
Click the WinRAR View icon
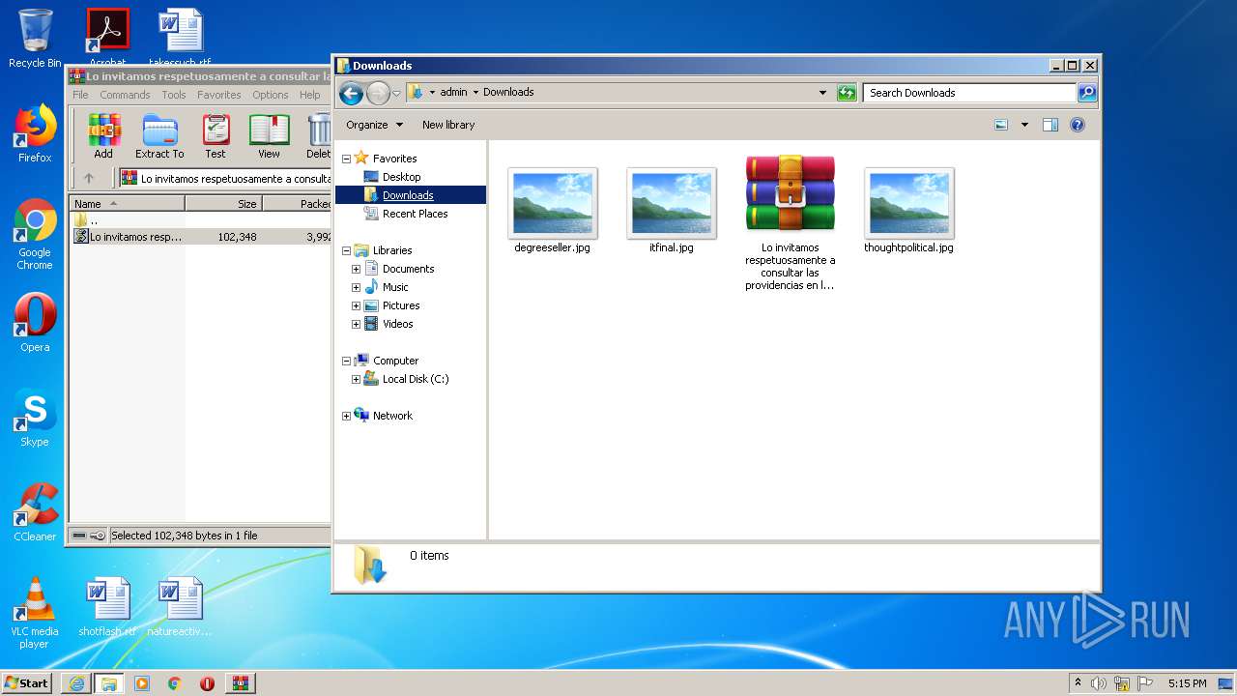click(x=269, y=136)
